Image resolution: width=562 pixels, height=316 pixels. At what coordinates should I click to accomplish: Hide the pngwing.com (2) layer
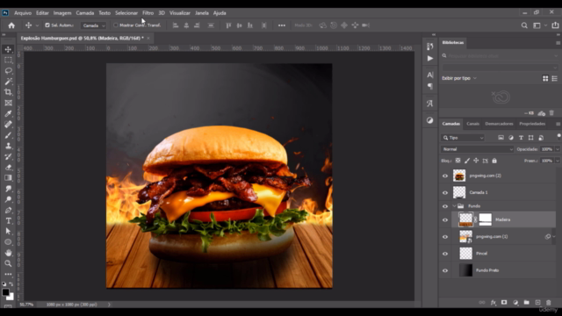point(445,176)
